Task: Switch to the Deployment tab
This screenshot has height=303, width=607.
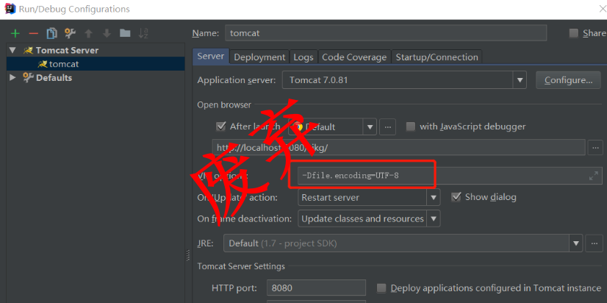Action: coord(259,57)
